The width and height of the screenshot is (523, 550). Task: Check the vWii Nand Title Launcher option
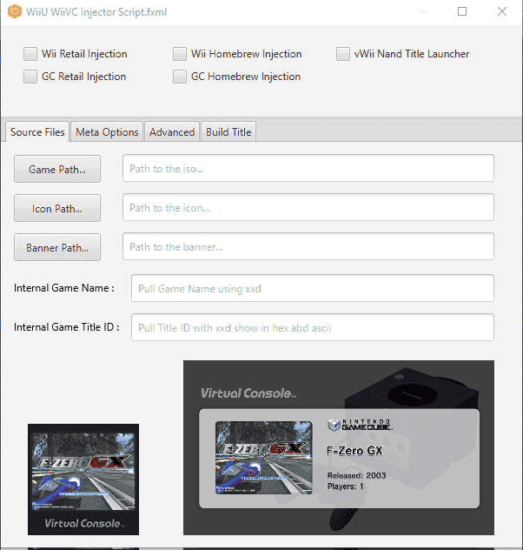click(343, 54)
